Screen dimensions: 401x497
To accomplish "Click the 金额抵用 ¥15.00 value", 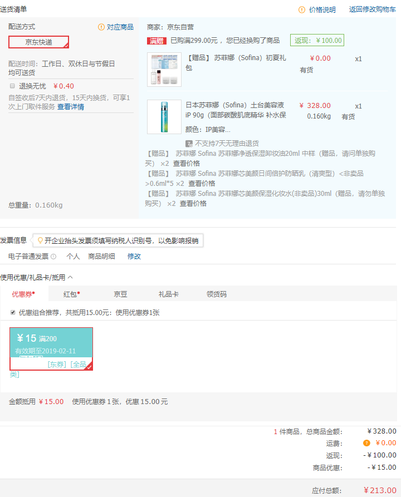I will point(51,402).
